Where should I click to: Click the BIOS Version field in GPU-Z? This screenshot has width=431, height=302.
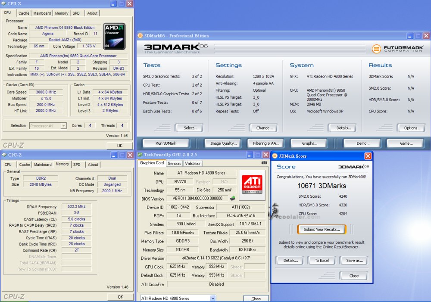(x=197, y=199)
